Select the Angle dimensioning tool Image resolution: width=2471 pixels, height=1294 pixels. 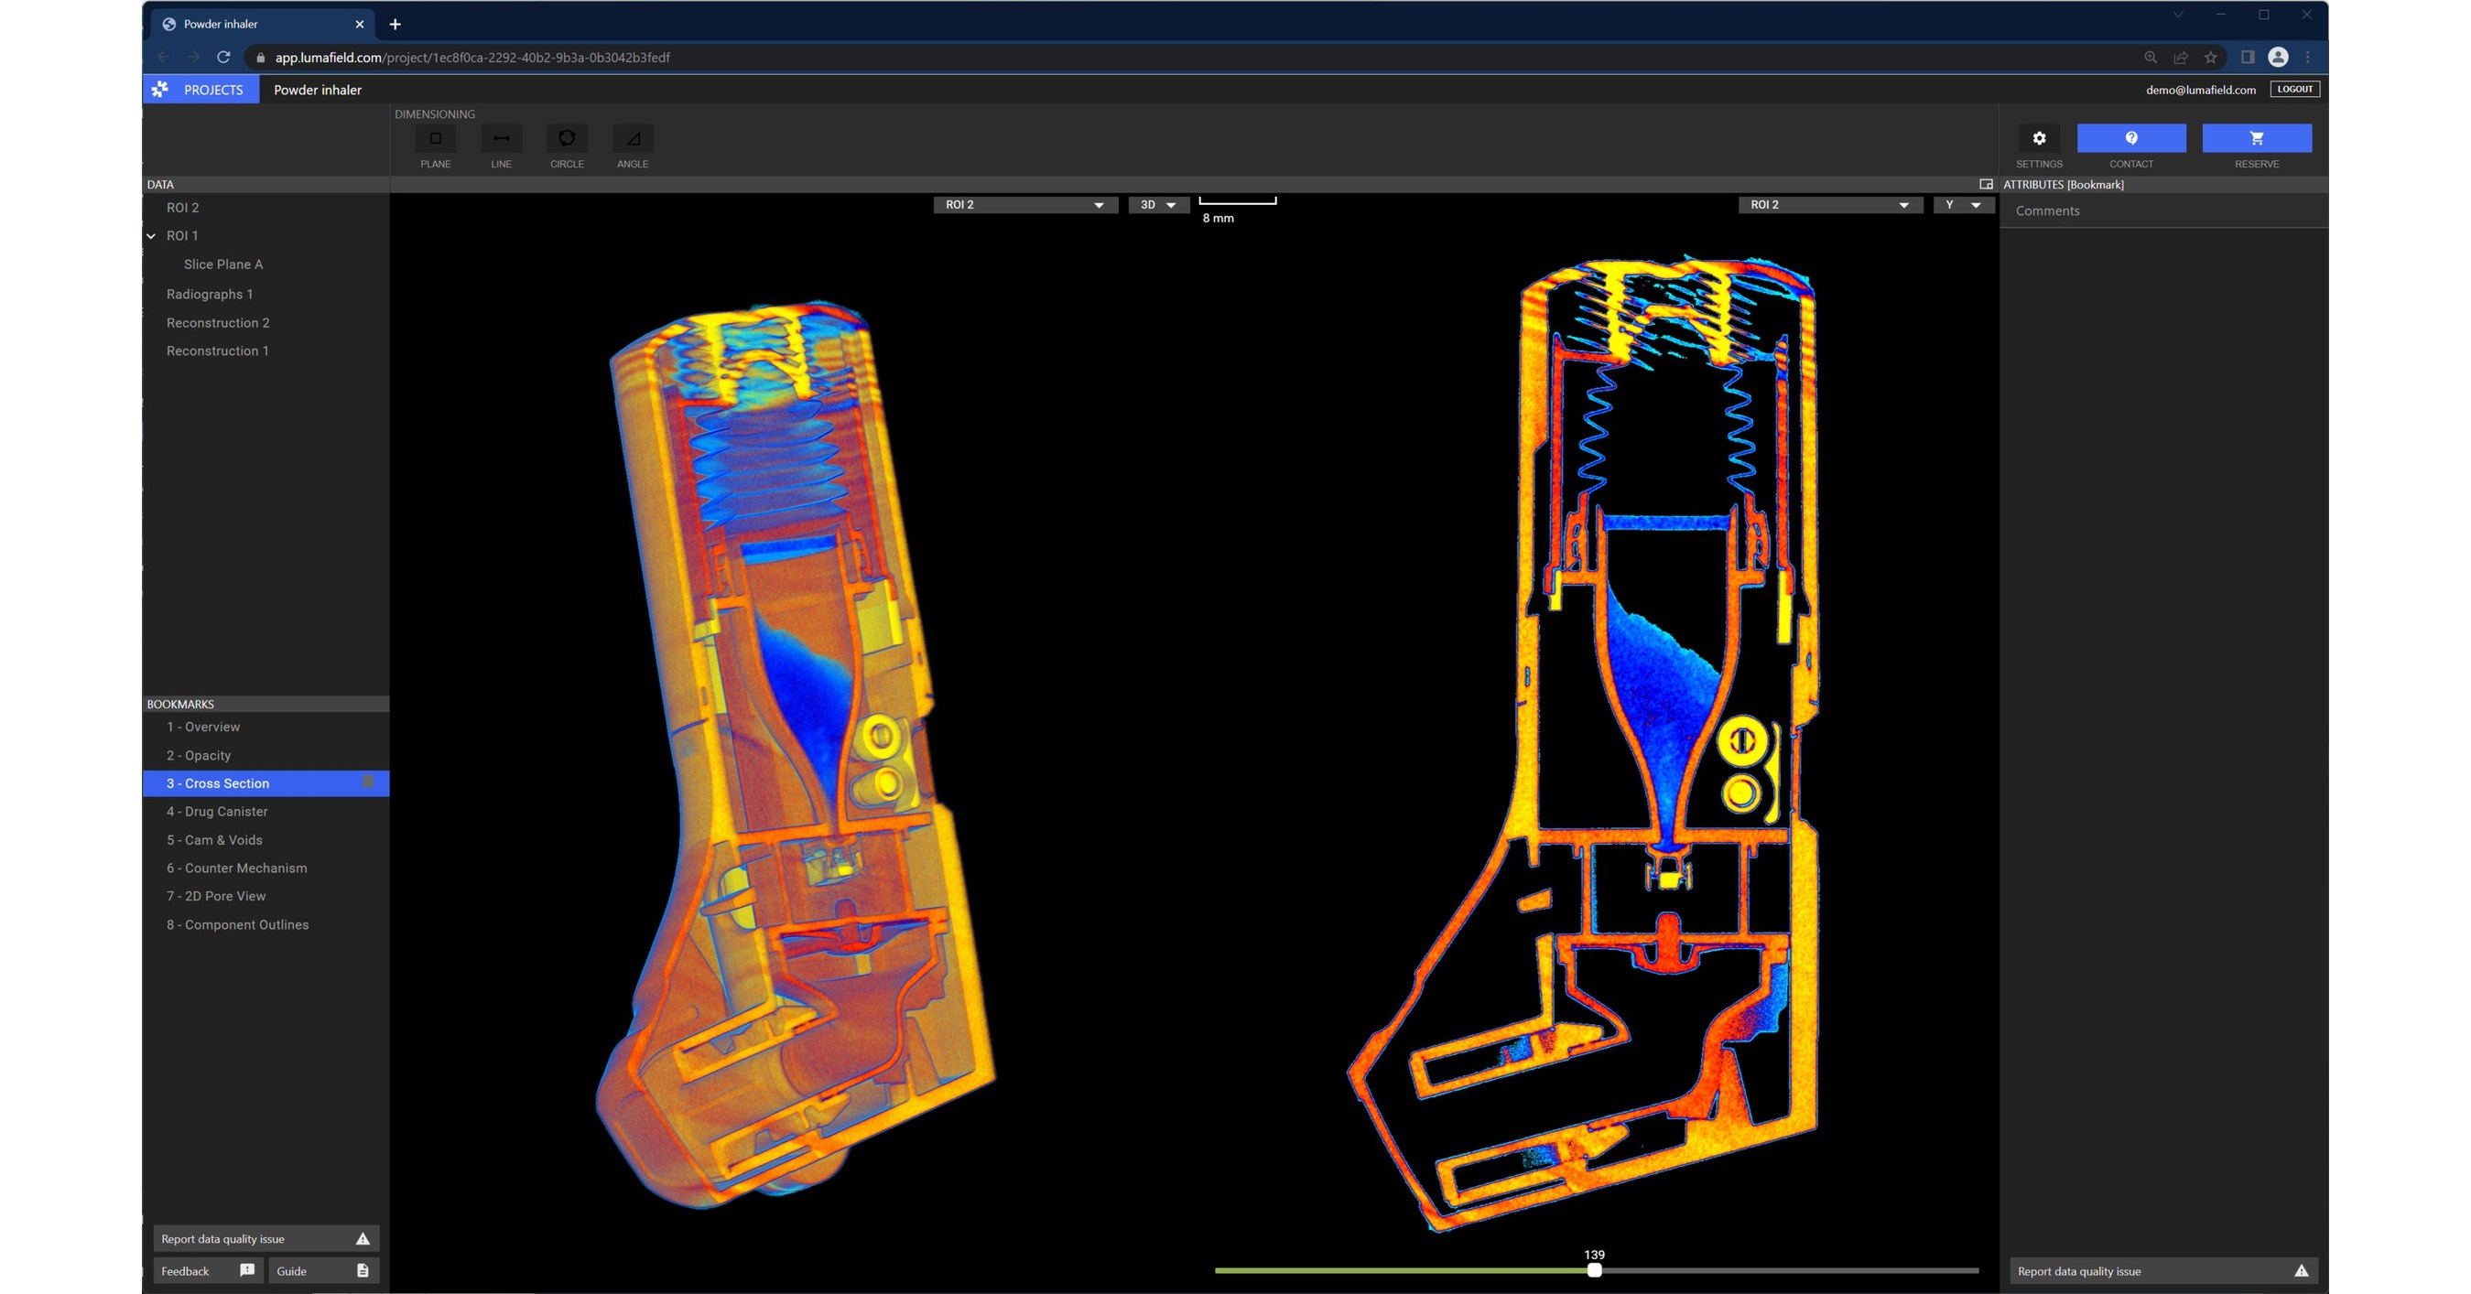pyautogui.click(x=634, y=139)
